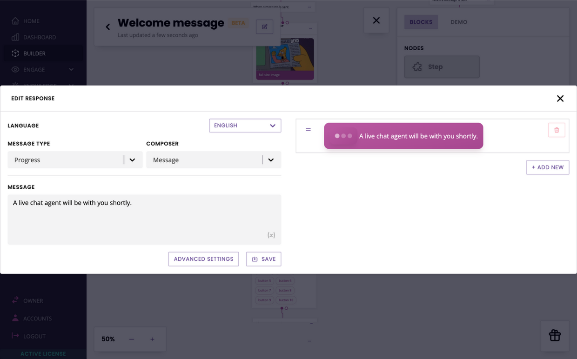Click the Logout icon in the sidebar

pyautogui.click(x=16, y=336)
